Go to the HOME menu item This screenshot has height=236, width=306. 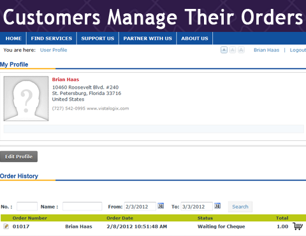click(x=13, y=38)
